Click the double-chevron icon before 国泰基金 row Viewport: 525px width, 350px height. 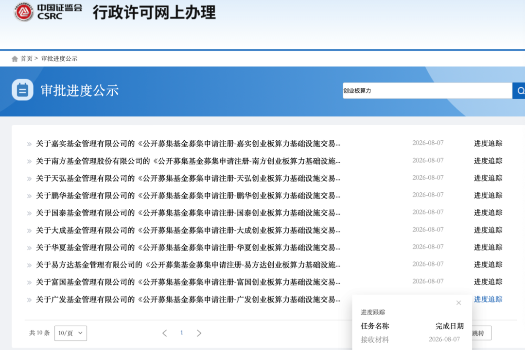30,213
